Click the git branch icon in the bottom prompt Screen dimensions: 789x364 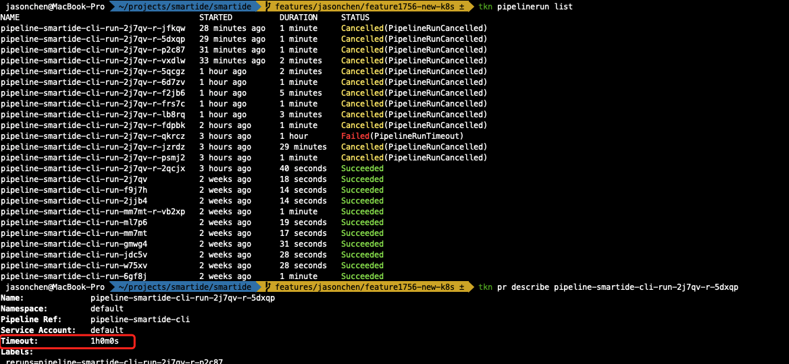tap(270, 287)
